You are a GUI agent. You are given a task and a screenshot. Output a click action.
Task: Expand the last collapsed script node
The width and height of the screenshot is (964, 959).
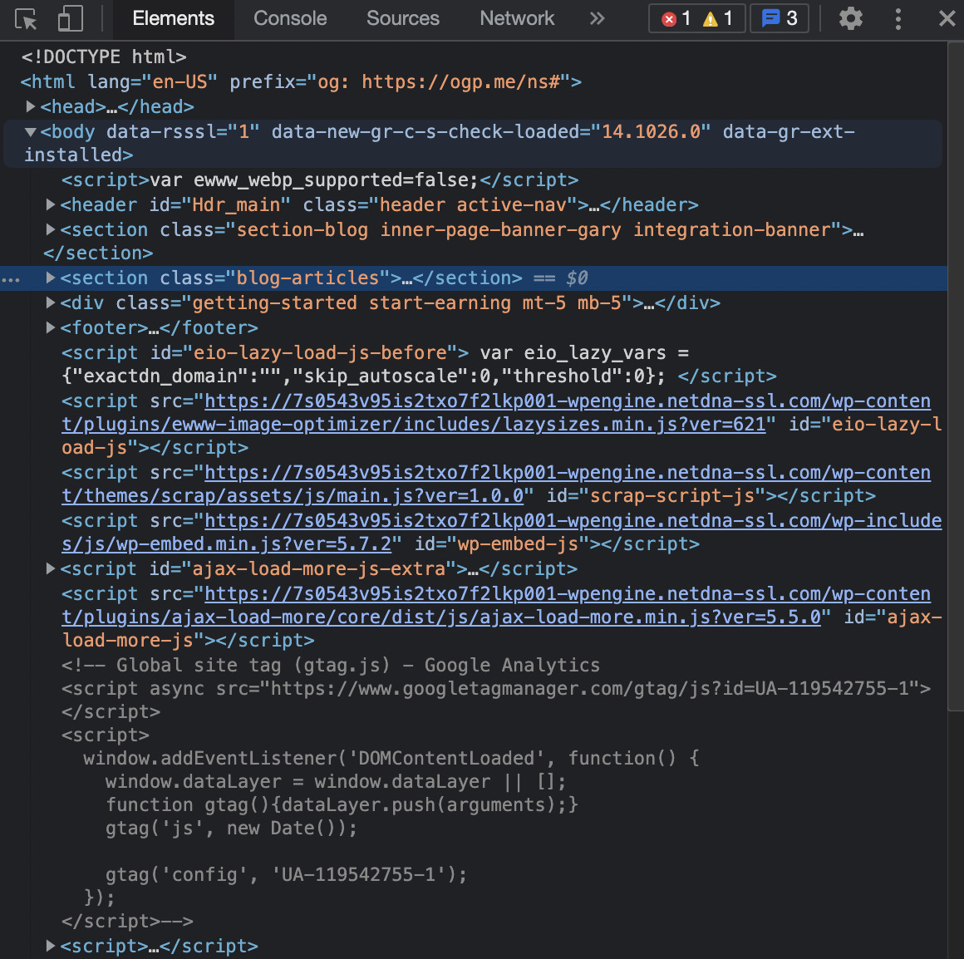pos(51,946)
